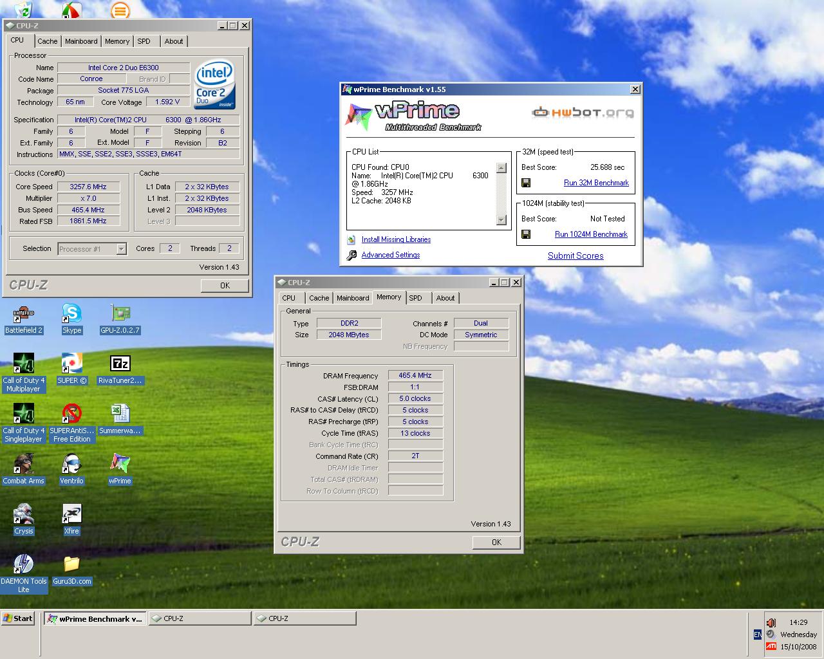The image size is (824, 659).
Task: Click volume speaker icon in system tray
Action: coord(771,622)
